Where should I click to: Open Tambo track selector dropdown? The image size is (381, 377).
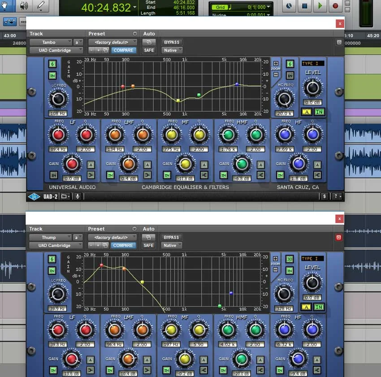click(x=51, y=42)
